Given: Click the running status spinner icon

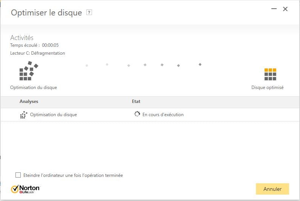Looking at the screenshot, I should pos(137,114).
